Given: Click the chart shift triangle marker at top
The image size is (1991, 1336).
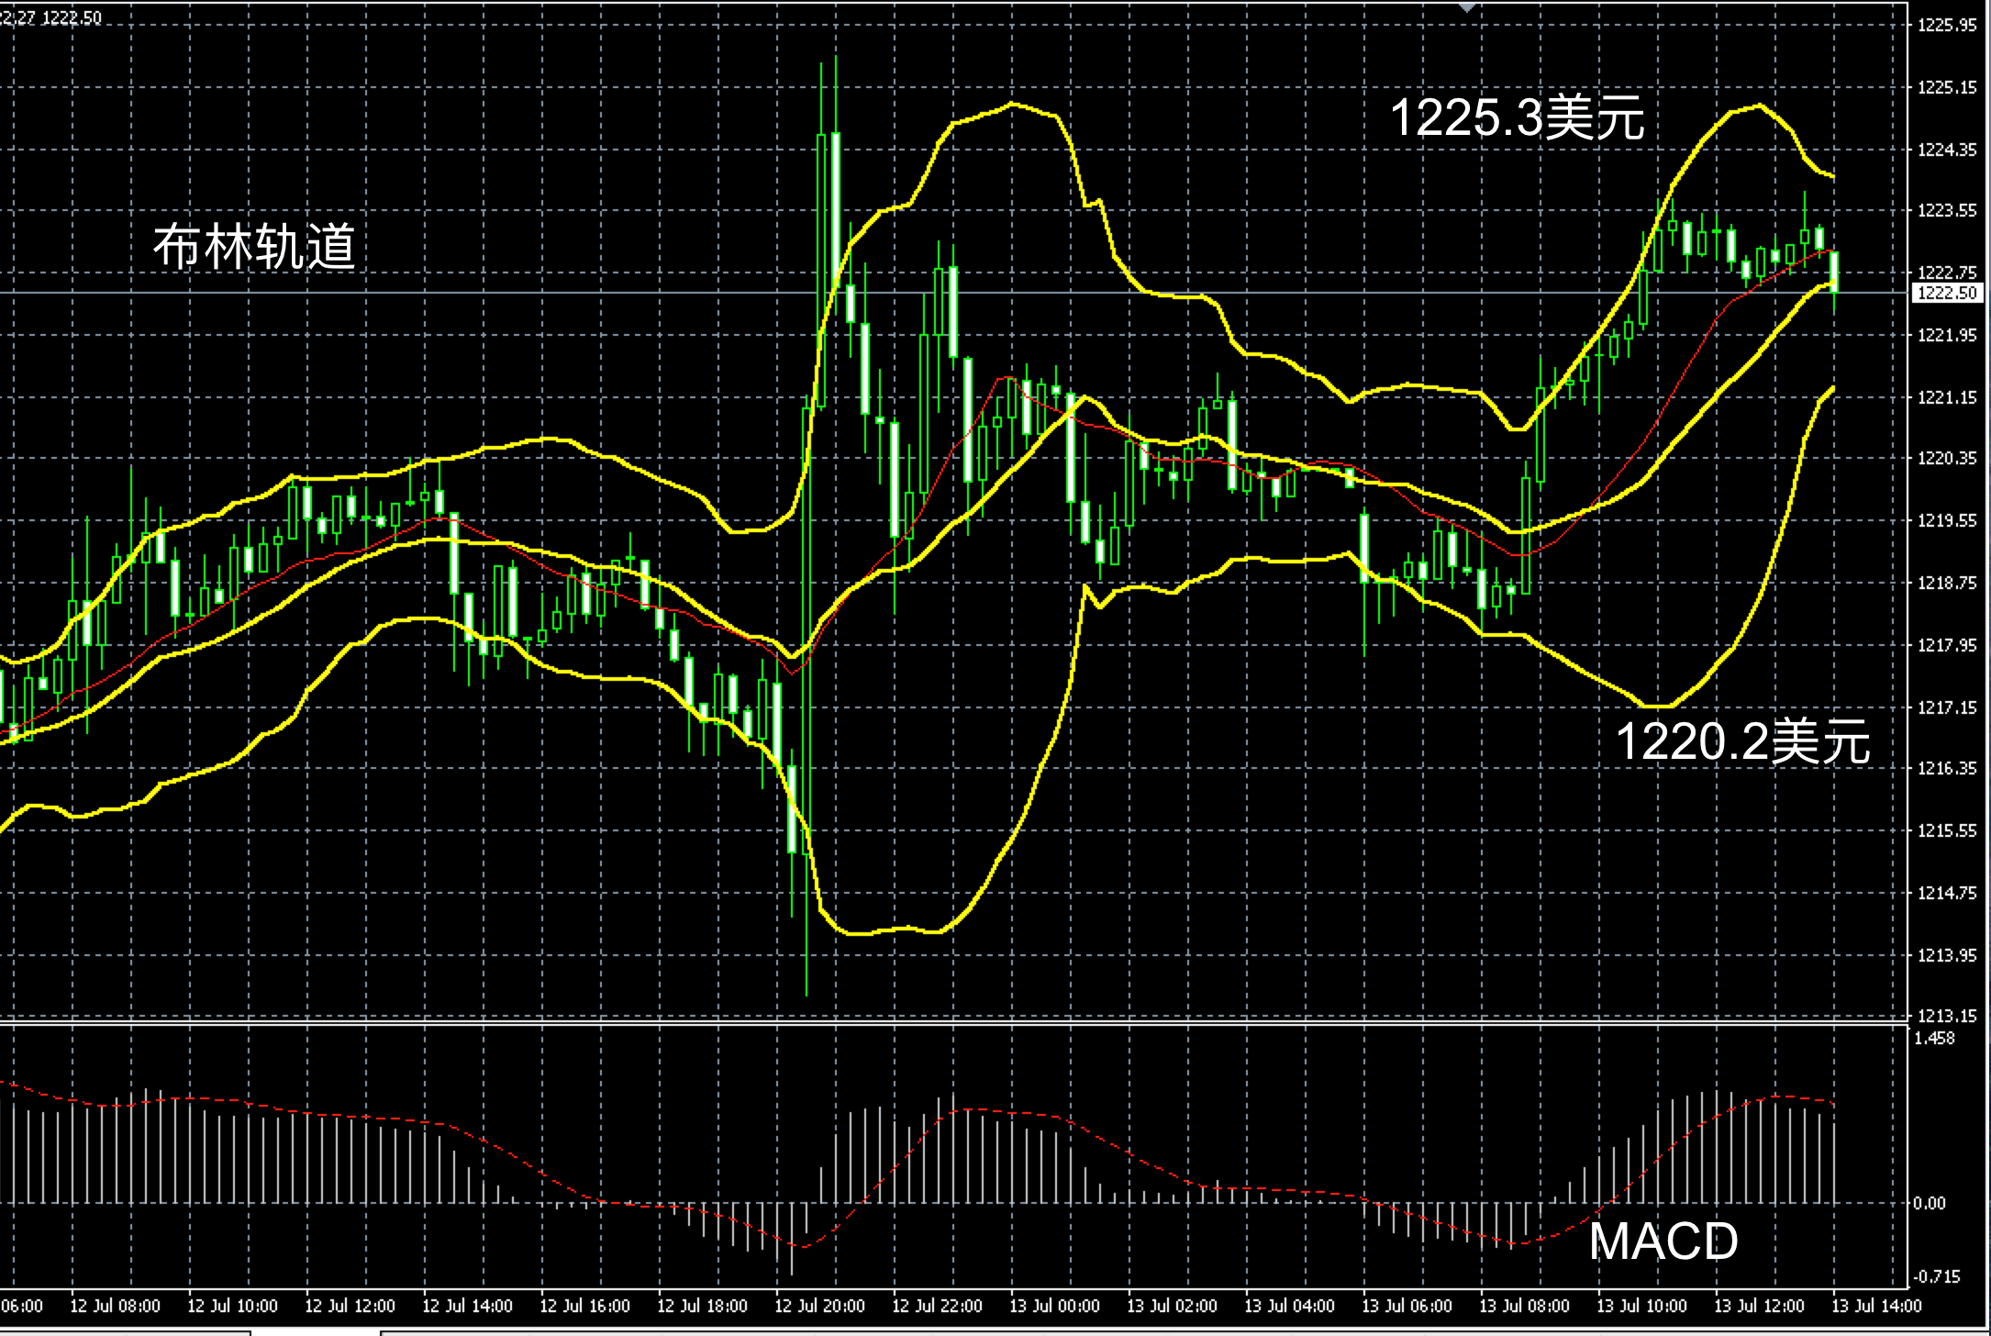Looking at the screenshot, I should [x=1467, y=7].
